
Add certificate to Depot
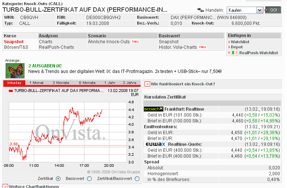point(237,47)
